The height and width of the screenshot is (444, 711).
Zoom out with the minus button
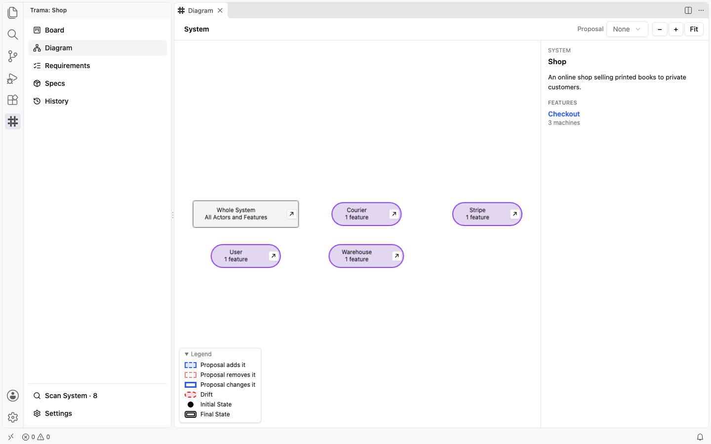(x=660, y=29)
